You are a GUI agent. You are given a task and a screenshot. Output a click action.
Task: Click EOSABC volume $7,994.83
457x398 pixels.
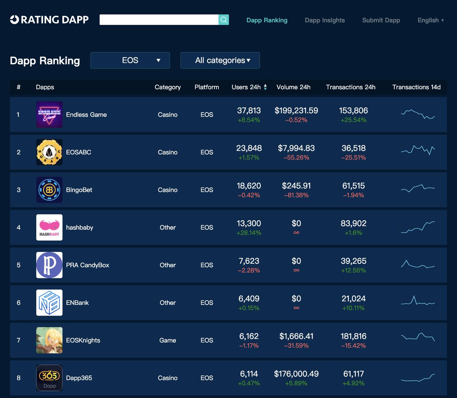pos(296,148)
